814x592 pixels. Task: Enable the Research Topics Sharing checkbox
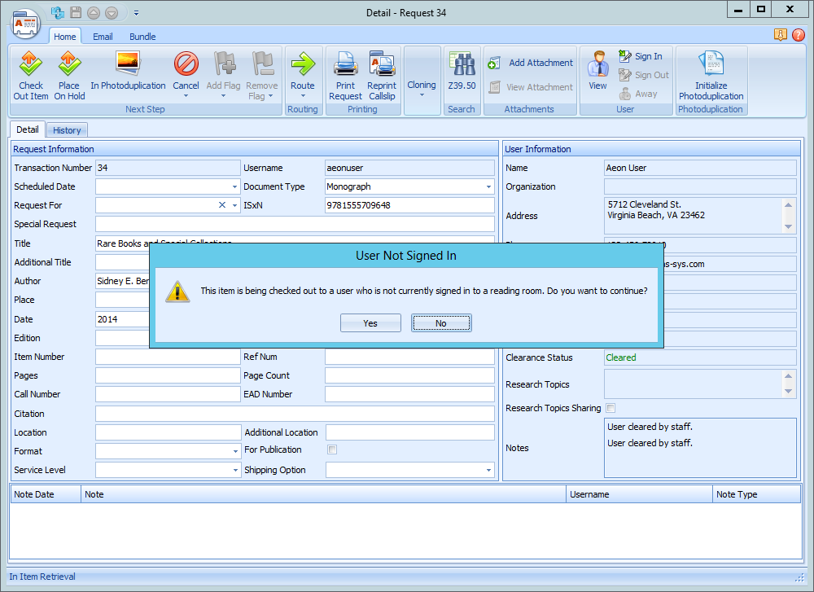[x=610, y=408]
